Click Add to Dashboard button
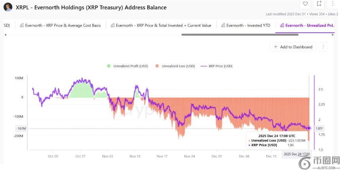 point(293,47)
